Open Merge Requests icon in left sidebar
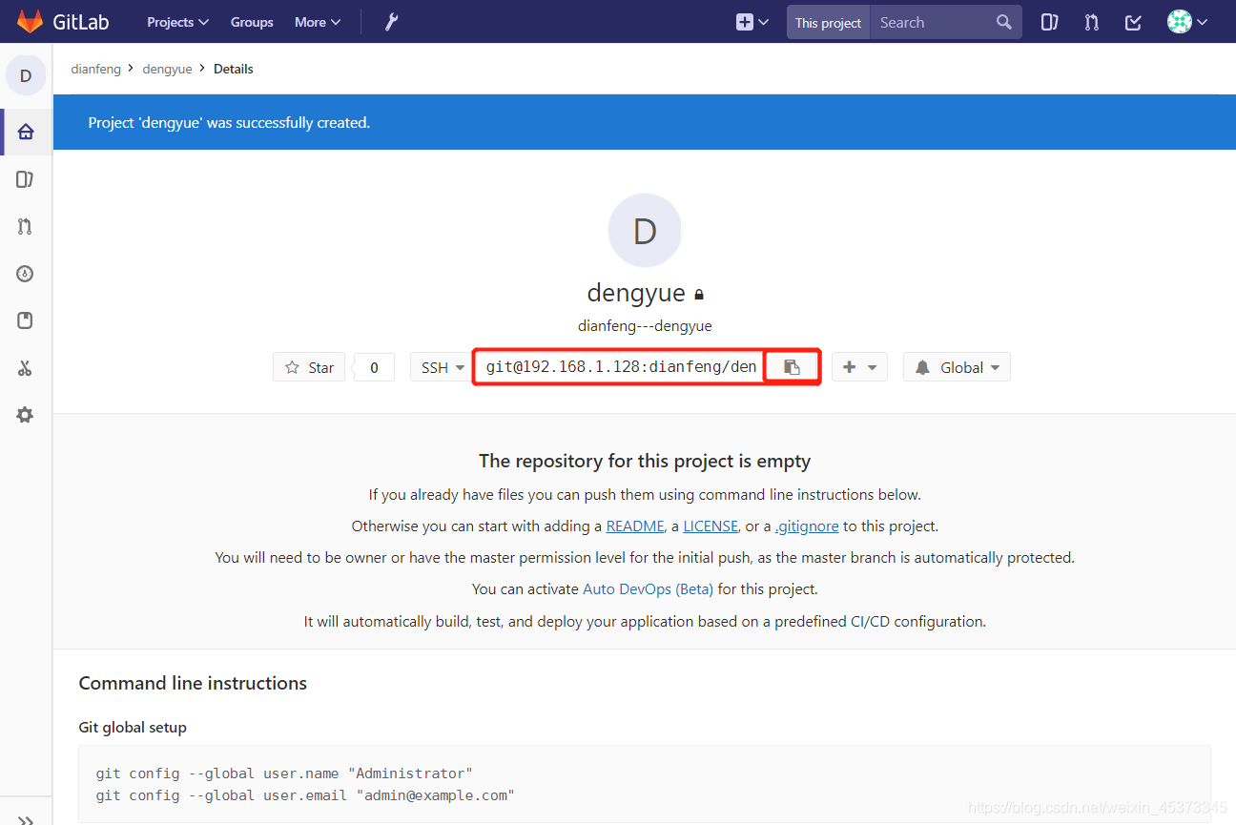 pos(26,227)
